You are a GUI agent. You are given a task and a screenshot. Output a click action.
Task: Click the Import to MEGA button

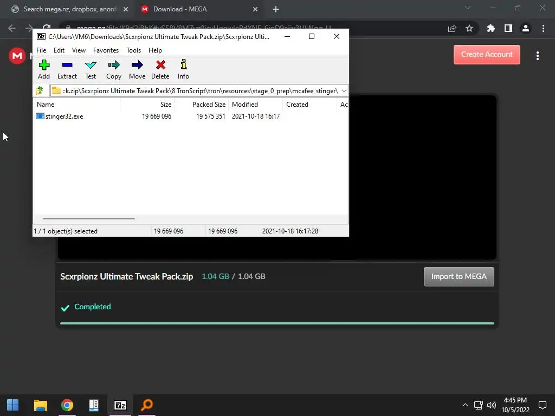[x=459, y=277]
